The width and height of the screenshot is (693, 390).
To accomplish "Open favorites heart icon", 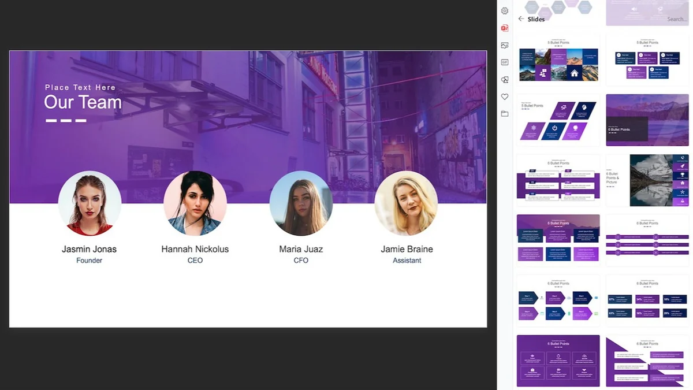I will [x=505, y=96].
